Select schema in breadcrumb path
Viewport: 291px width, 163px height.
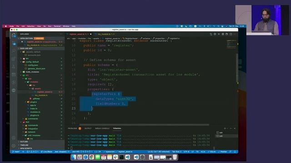click(146, 38)
